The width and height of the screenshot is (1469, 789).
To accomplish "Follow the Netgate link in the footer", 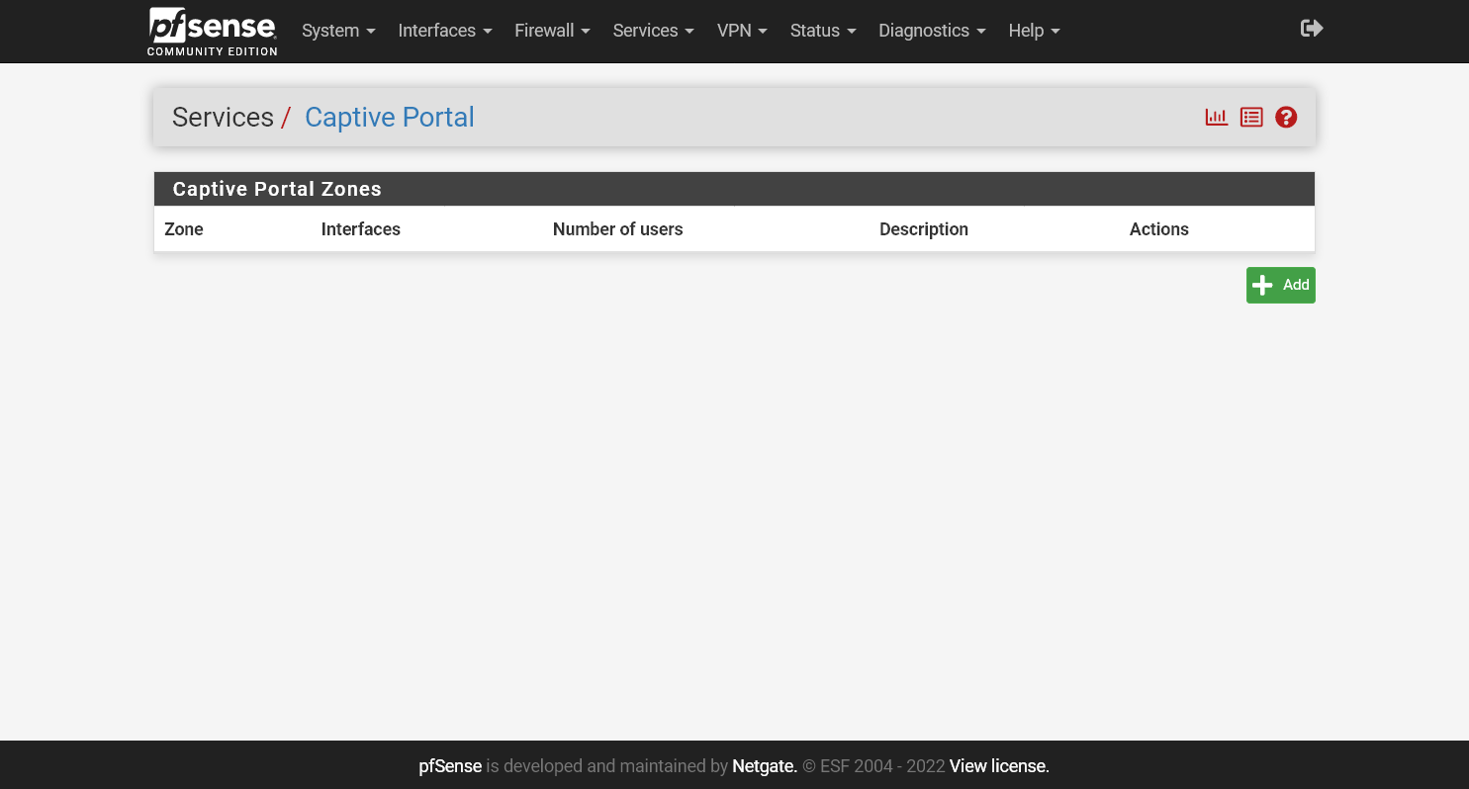I will coord(764,766).
